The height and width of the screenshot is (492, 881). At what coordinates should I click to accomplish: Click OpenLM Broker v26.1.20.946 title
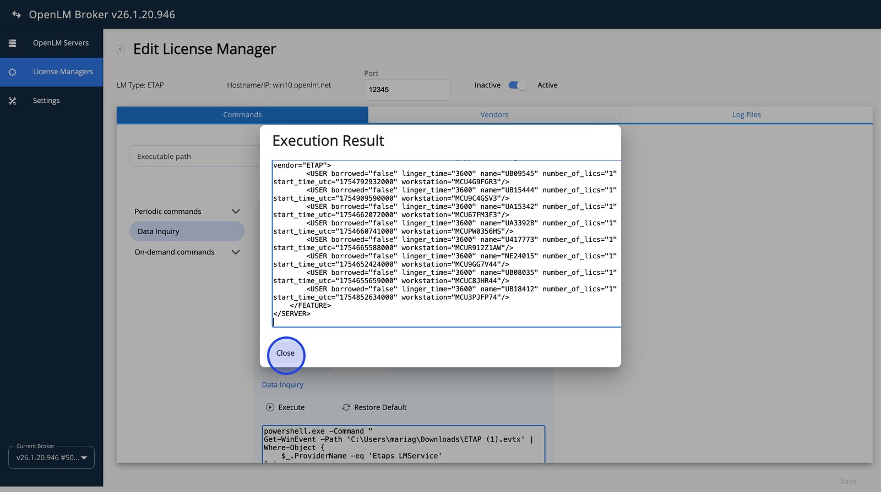[102, 14]
